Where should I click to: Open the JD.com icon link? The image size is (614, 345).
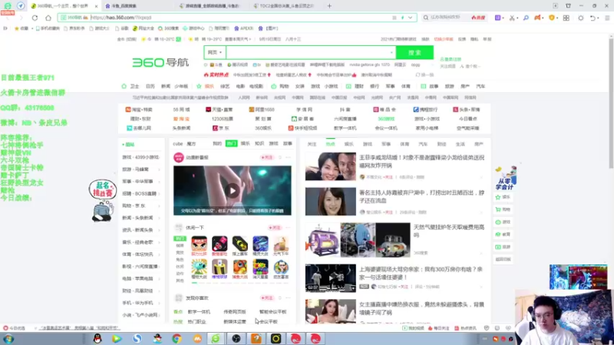[x=215, y=128]
